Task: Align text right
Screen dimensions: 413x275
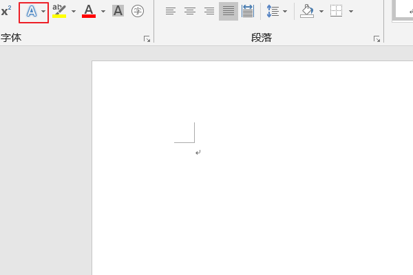Action: pyautogui.click(x=209, y=11)
